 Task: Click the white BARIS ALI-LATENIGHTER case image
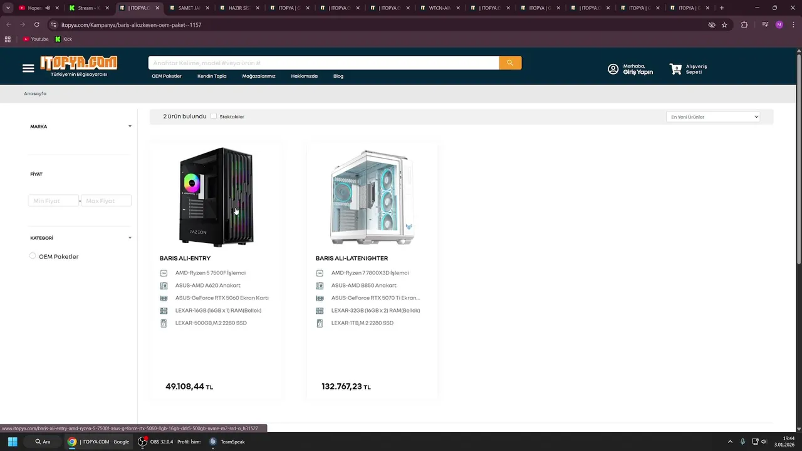point(372,197)
